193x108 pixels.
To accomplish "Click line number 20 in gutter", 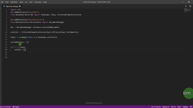I will pos(6,57).
